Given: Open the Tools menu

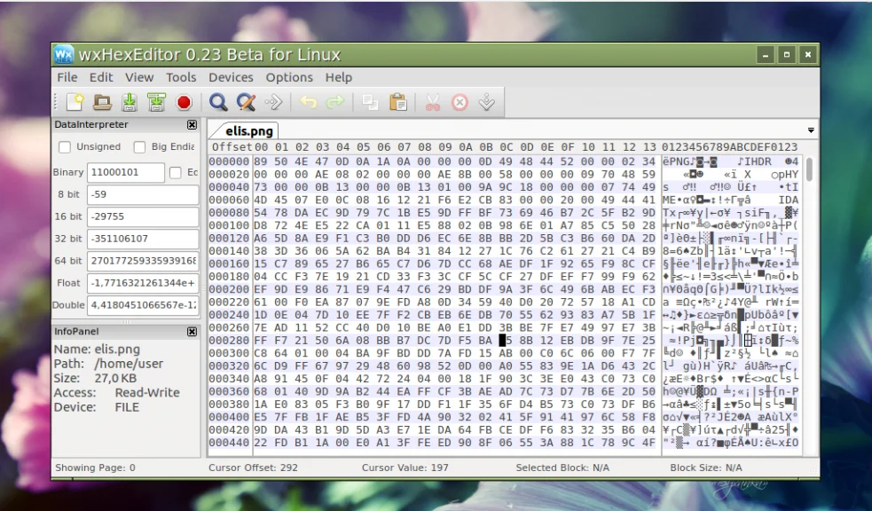Looking at the screenshot, I should coord(181,77).
